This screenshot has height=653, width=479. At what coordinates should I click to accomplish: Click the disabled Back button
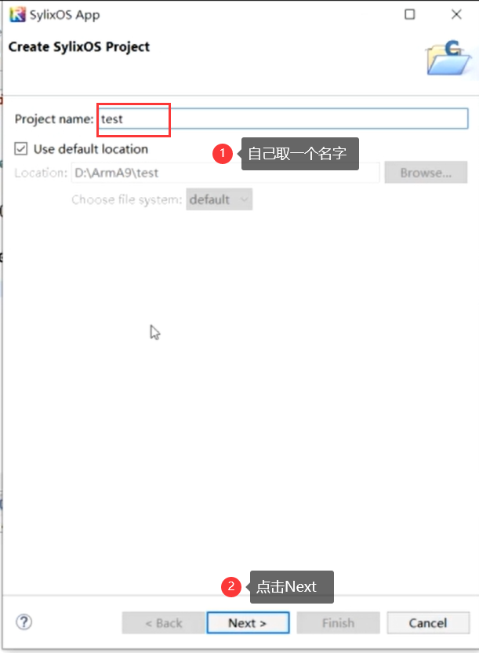[x=163, y=622]
